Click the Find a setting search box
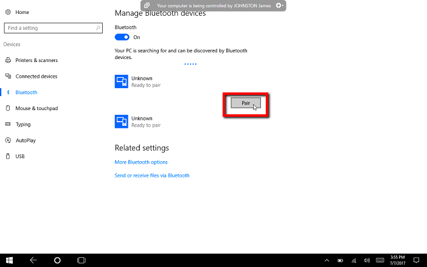Image resolution: width=427 pixels, height=267 pixels. [50, 28]
